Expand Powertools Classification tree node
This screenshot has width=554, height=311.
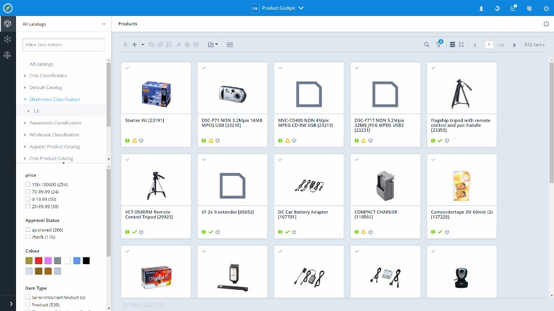25,123
